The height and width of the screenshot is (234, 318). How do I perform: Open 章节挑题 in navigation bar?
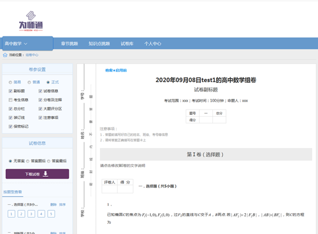70,43
